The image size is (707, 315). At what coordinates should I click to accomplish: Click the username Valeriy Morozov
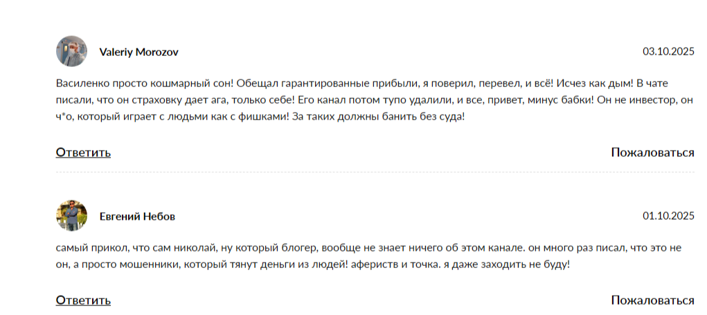[139, 52]
